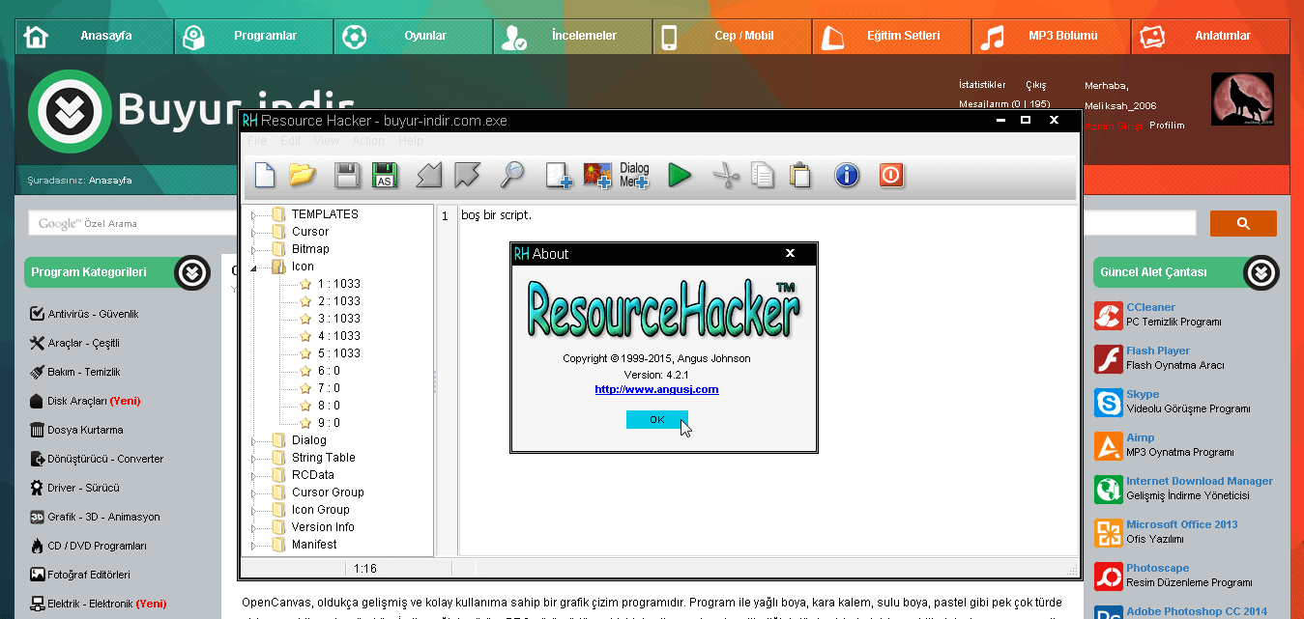
Task: Click the red power Exit icon
Action: (890, 175)
